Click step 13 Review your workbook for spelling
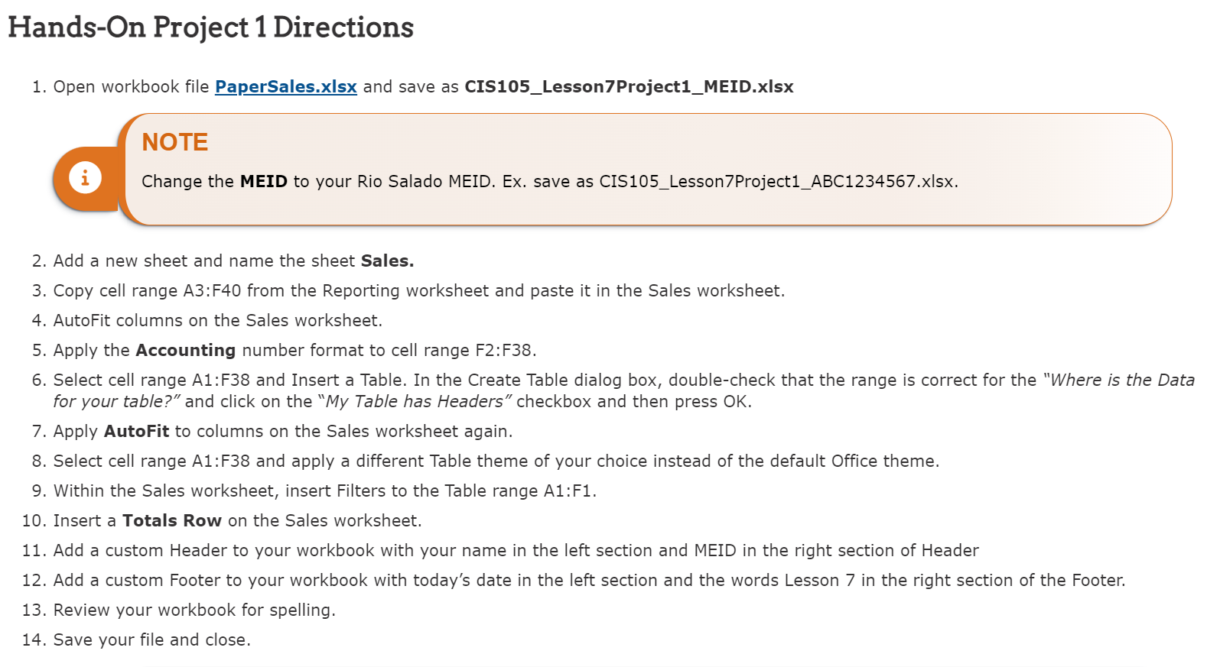The height and width of the screenshot is (667, 1220). 194,610
